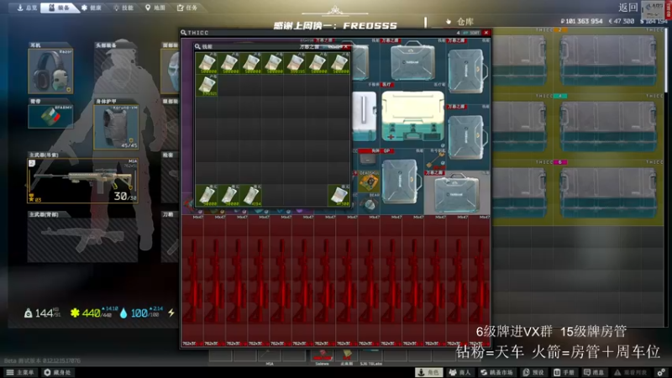Open the 消息 messages
The height and width of the screenshot is (378, 672).
coord(594,372)
